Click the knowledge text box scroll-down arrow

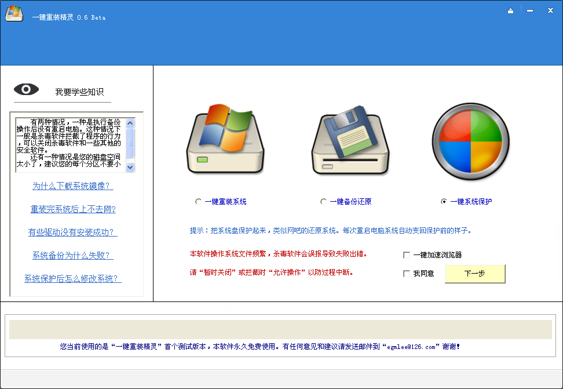point(130,167)
